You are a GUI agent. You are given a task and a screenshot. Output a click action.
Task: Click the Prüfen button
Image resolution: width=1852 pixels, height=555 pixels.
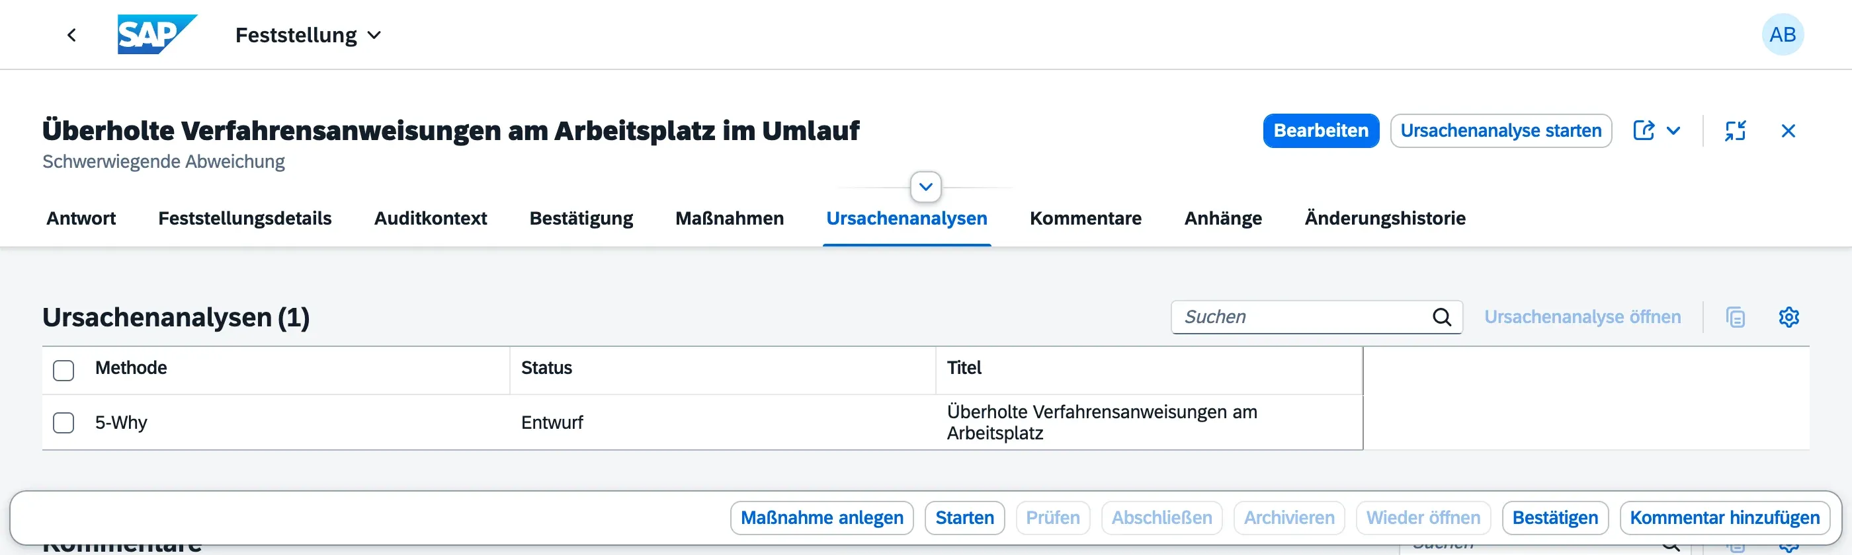pyautogui.click(x=1052, y=517)
